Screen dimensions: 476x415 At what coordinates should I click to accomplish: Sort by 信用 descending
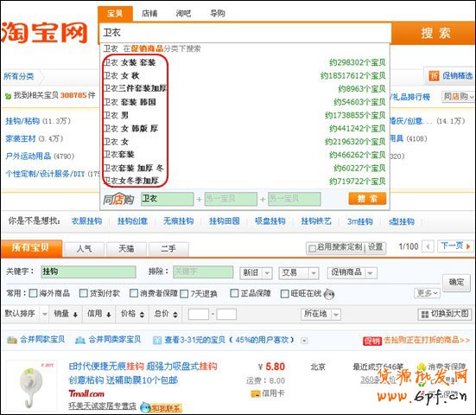pyautogui.click(x=99, y=314)
